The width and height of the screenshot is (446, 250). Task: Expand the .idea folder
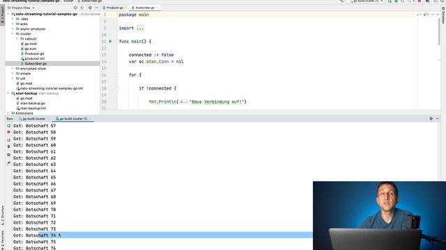(13, 19)
